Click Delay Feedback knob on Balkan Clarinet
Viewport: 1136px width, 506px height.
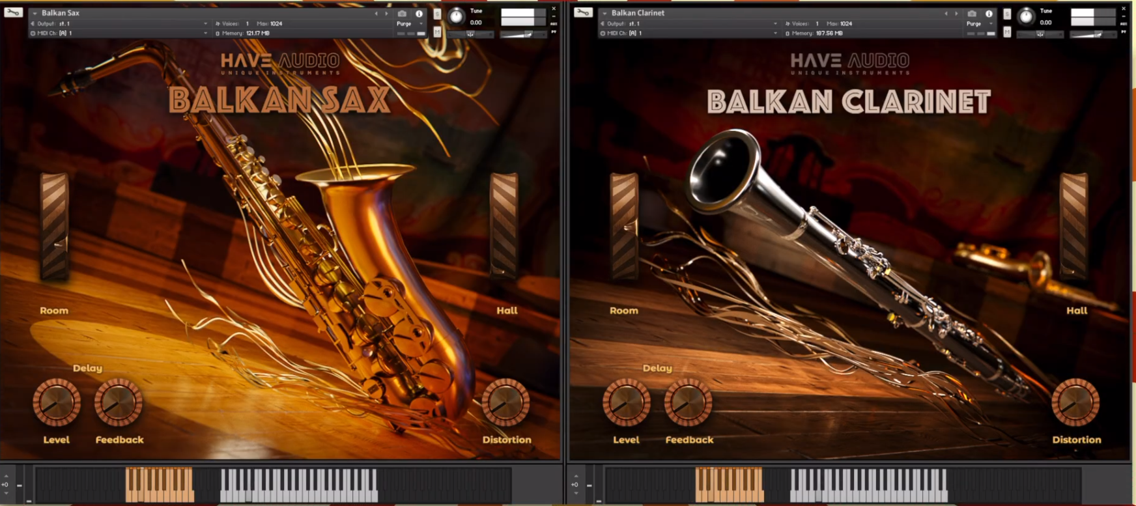click(x=689, y=402)
